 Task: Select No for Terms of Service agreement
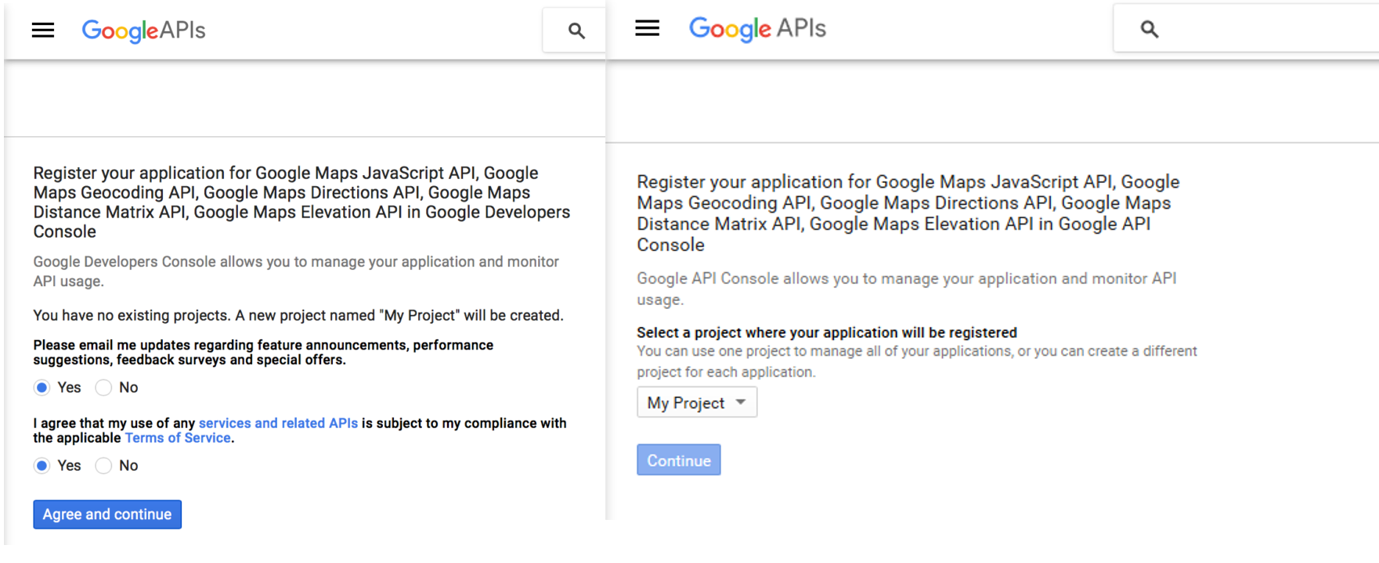pyautogui.click(x=103, y=466)
